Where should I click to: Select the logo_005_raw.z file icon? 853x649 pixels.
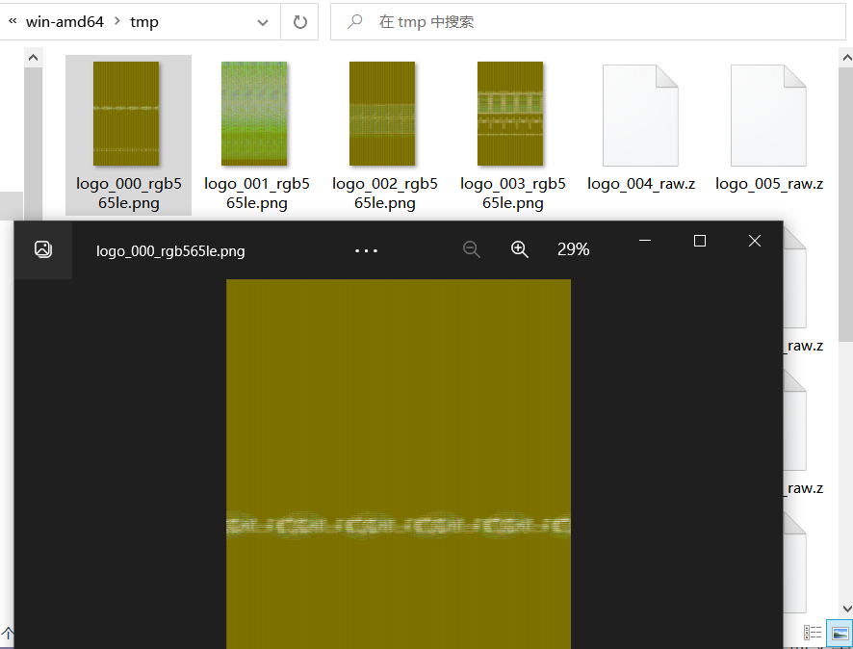click(768, 117)
